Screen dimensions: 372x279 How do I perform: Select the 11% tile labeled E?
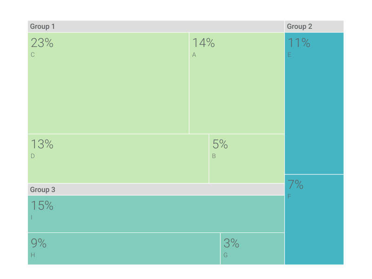pos(314,103)
